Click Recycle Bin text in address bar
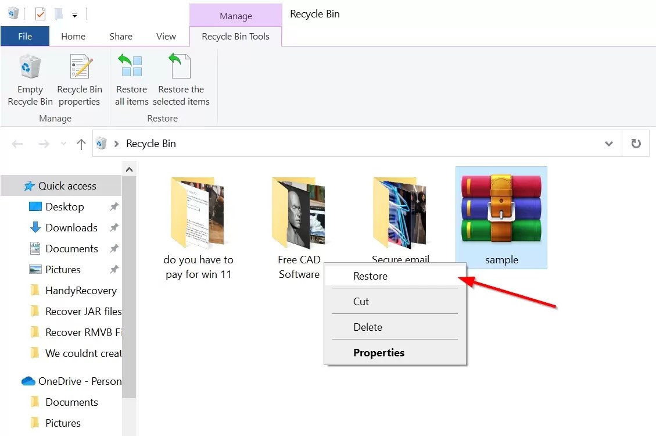The height and width of the screenshot is (436, 656). click(x=151, y=144)
